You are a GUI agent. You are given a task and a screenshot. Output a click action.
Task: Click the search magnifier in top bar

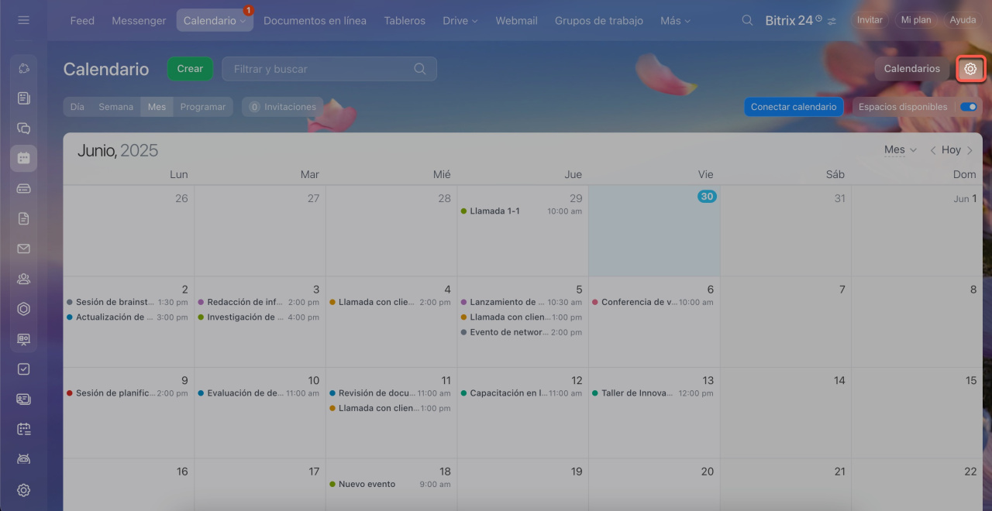(747, 20)
